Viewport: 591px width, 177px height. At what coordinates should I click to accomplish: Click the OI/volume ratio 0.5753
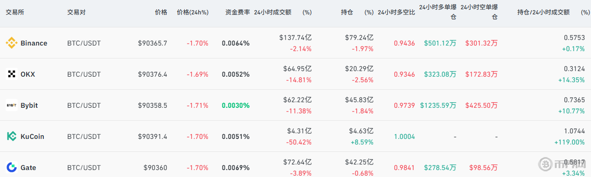pyautogui.click(x=575, y=38)
